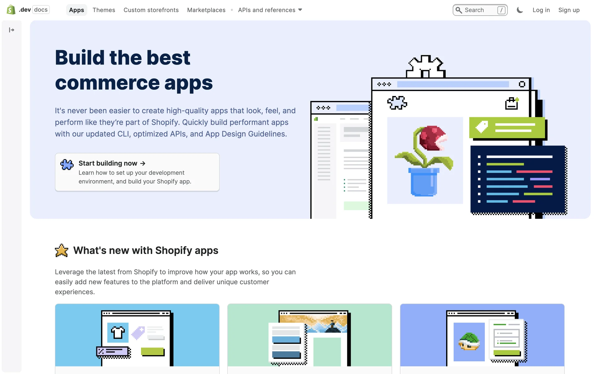Open Custom storefronts menu item
Viewport: 599px width, 374px height.
coord(151,10)
